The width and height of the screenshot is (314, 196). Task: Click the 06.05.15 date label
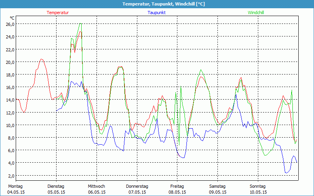tap(97, 192)
